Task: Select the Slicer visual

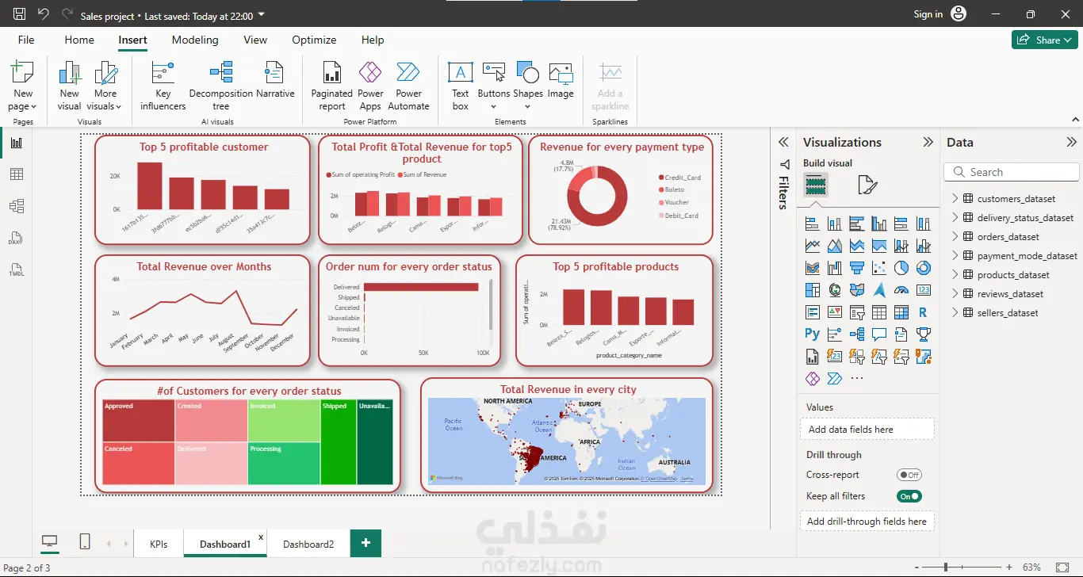Action: pyautogui.click(x=856, y=312)
